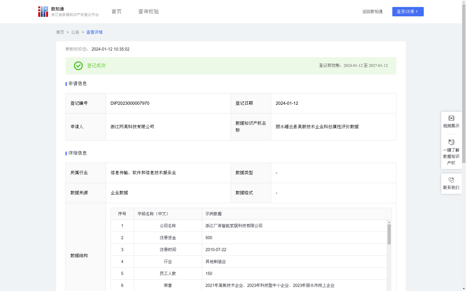Click the data table scroll-up arrow
Image resolution: width=466 pixels, height=291 pixels.
(389, 222)
